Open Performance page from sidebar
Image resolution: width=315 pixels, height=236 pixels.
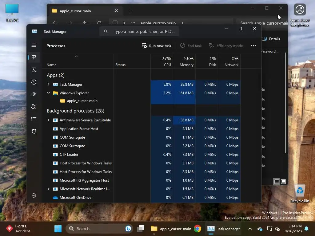click(x=34, y=70)
